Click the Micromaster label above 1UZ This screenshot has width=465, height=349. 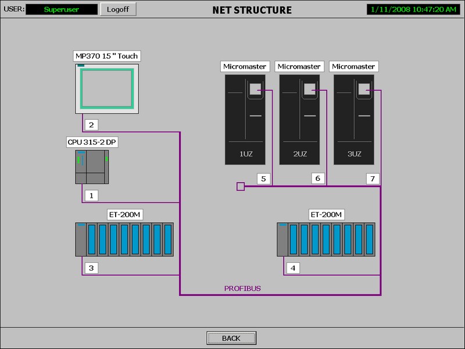click(x=245, y=66)
